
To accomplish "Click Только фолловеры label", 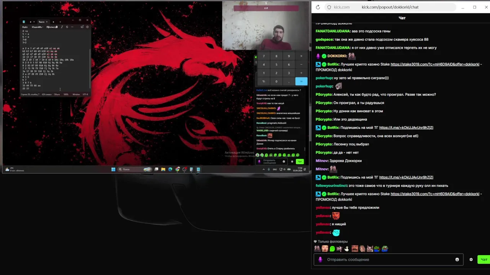I will click(x=333, y=242).
